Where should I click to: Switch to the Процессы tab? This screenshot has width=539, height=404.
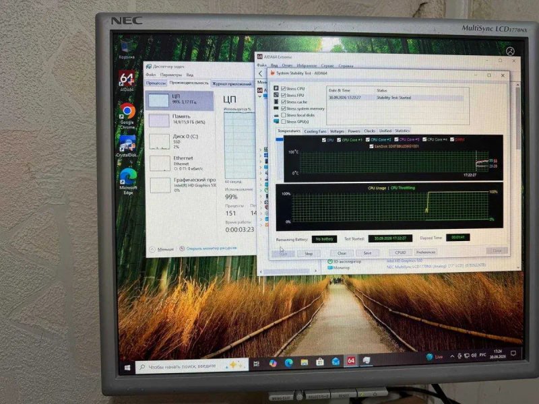(156, 83)
